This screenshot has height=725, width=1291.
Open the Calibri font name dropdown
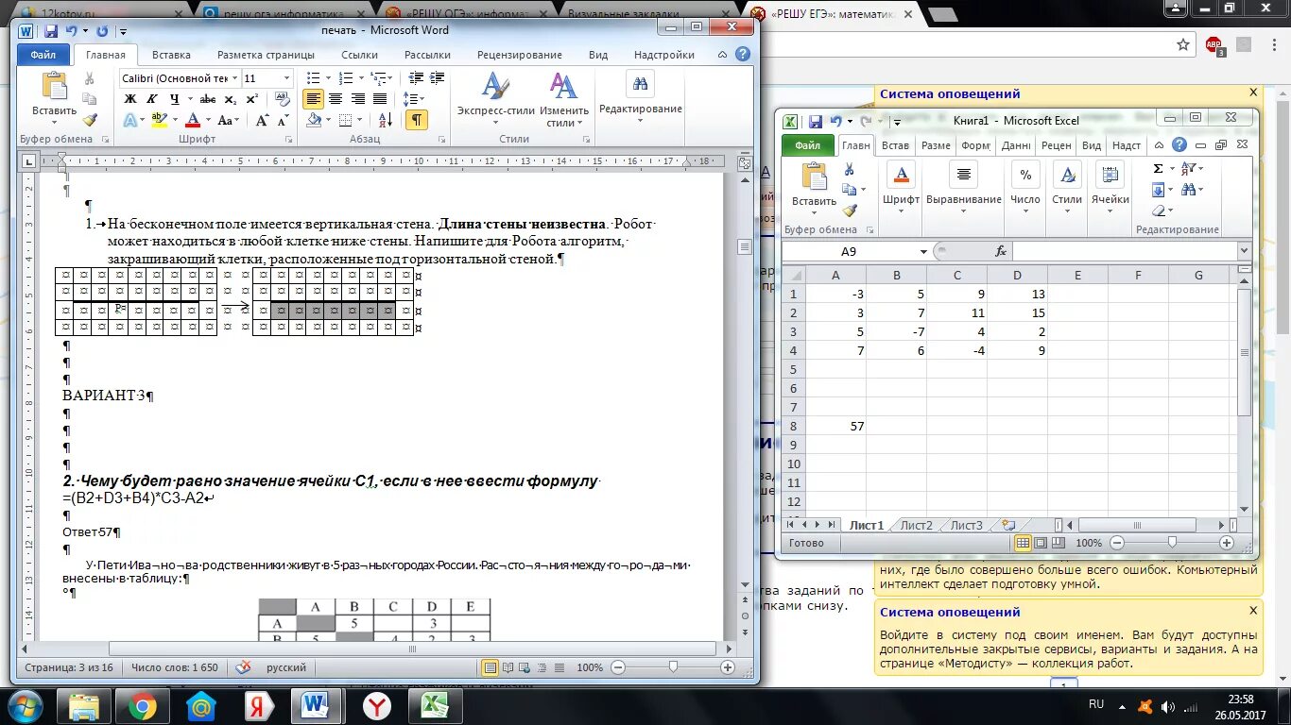(x=234, y=78)
